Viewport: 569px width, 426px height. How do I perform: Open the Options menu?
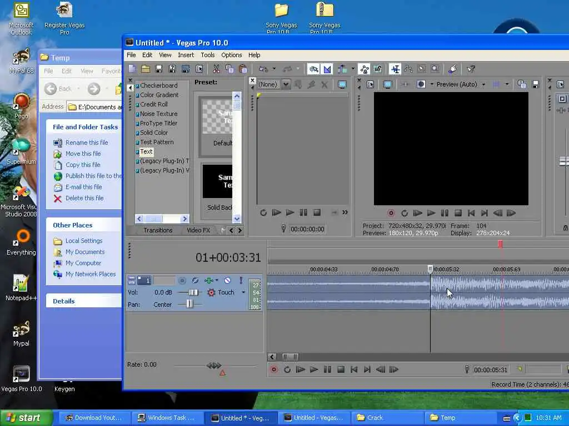232,55
